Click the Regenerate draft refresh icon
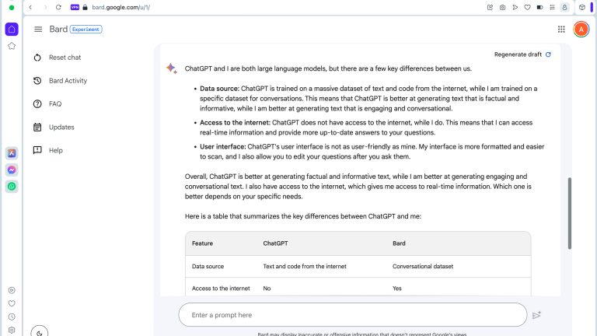Screen dimensions: 597x336 (x=548, y=54)
